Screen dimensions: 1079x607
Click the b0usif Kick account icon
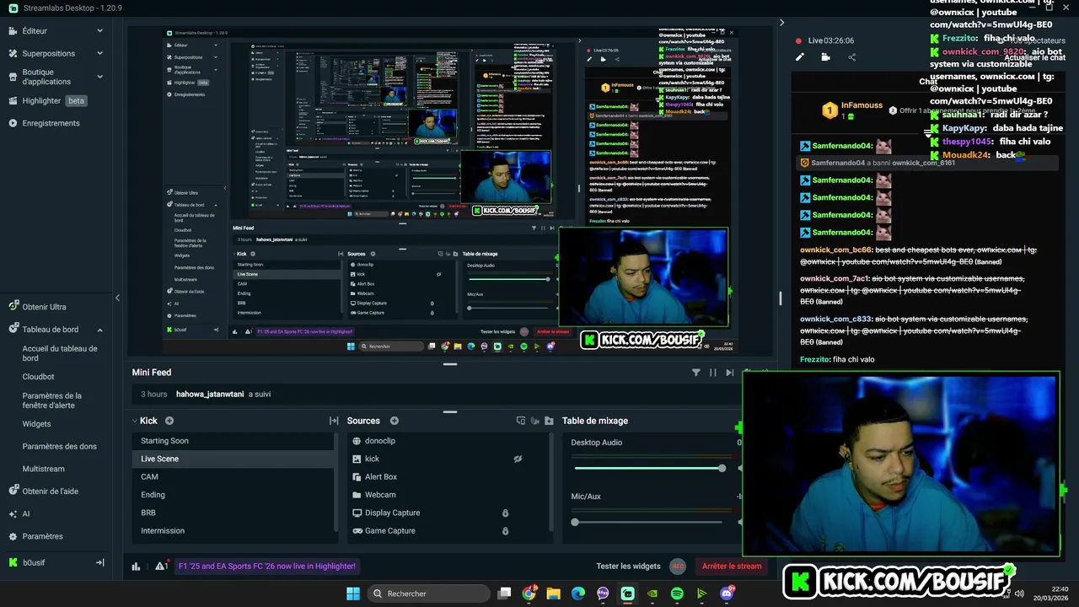(x=13, y=562)
